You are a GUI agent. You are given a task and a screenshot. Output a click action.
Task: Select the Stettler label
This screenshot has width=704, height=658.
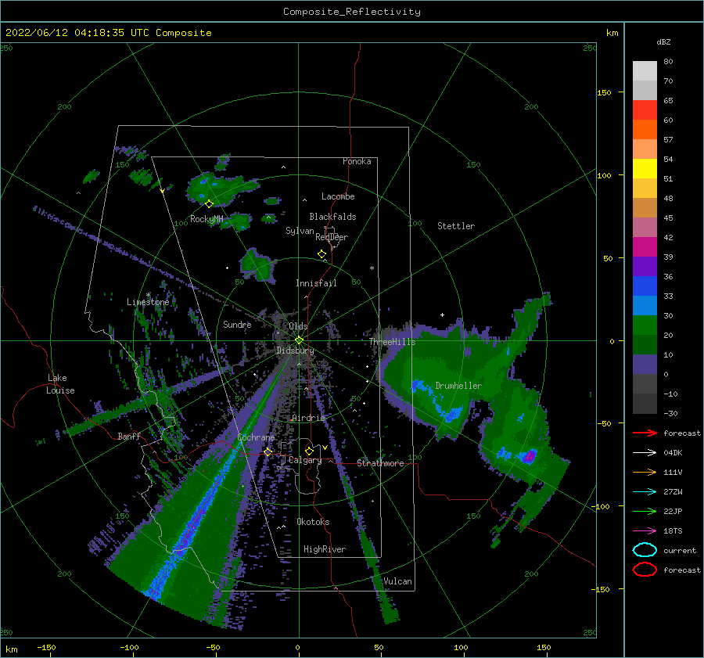pos(456,226)
